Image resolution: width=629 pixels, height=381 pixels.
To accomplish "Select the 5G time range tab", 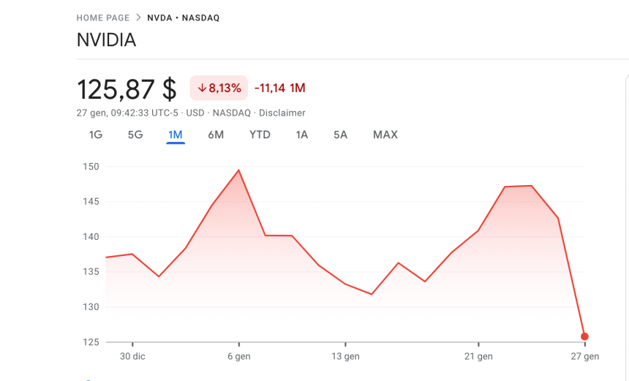I will click(x=135, y=135).
